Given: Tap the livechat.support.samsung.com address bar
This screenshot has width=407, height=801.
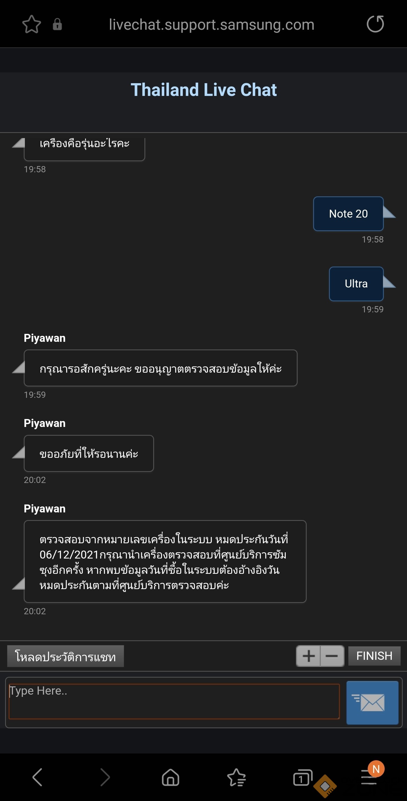Looking at the screenshot, I should (212, 25).
